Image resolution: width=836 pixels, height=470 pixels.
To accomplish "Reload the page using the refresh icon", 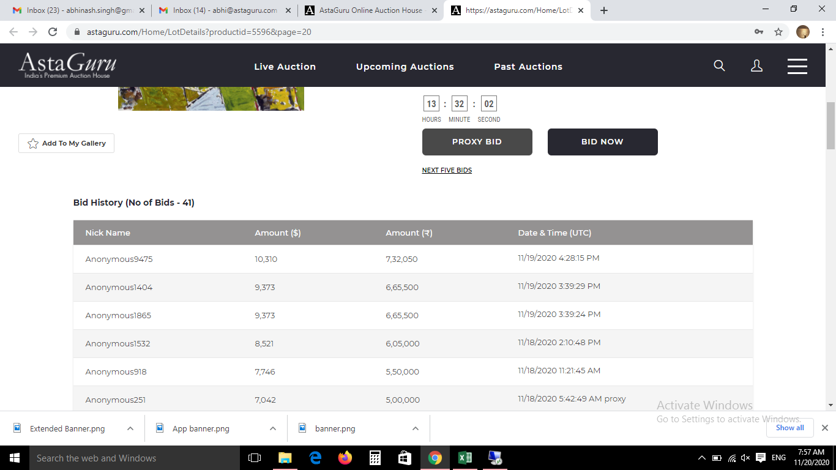I will [x=53, y=32].
